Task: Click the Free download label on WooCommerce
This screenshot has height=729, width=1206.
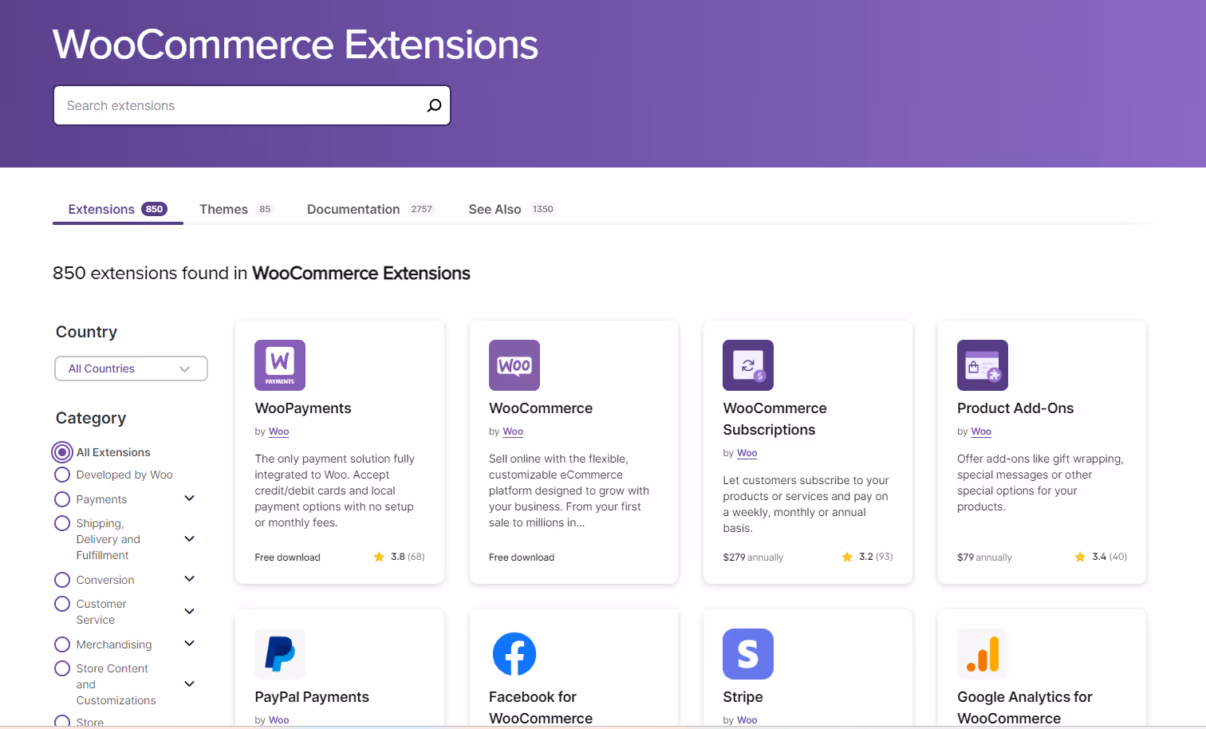Action: tap(522, 557)
